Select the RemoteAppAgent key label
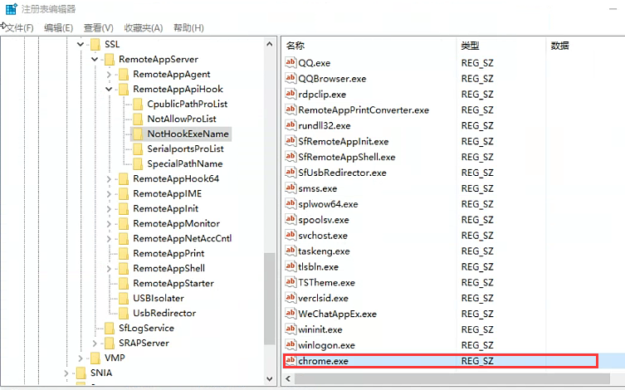This screenshot has width=625, height=390. pyautogui.click(x=171, y=75)
